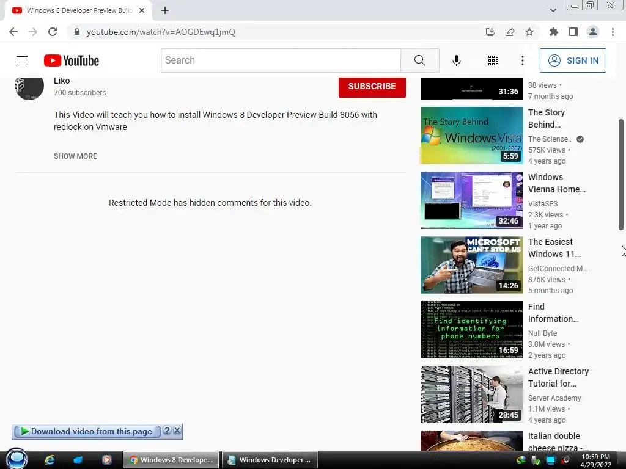Click the page vertical scrollbar thumb

[x=621, y=174]
